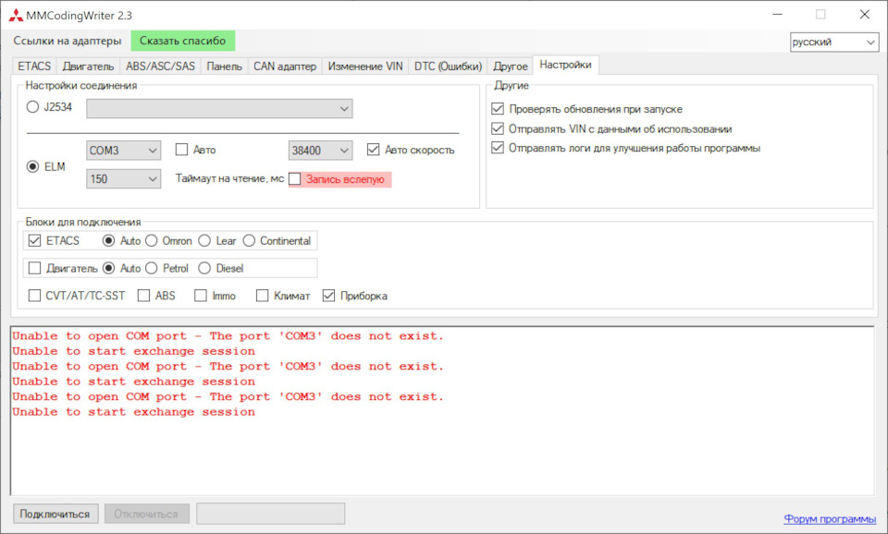Select the Omron radio button
The image size is (888, 534).
click(151, 240)
